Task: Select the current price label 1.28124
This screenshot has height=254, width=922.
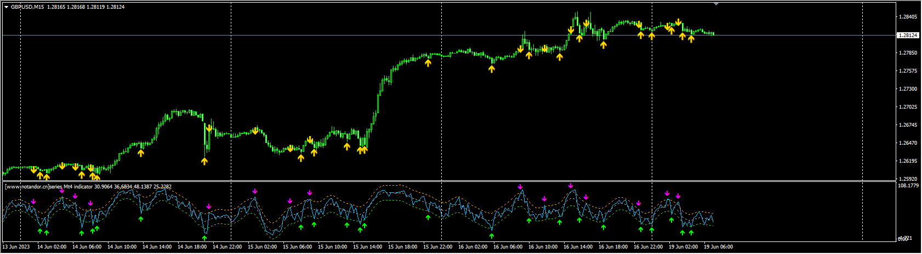Action: click(908, 36)
